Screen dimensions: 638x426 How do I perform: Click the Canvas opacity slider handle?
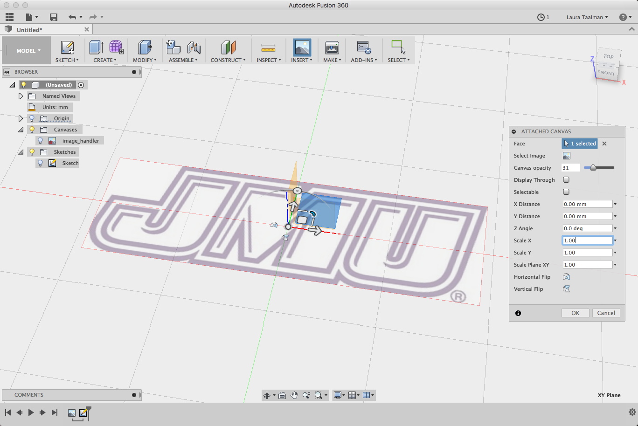[593, 168]
